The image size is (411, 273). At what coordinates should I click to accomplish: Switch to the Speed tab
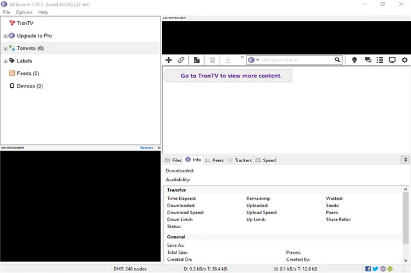pyautogui.click(x=265, y=160)
